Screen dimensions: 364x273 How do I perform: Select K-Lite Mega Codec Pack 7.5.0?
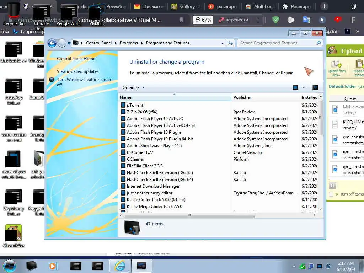[154, 206]
